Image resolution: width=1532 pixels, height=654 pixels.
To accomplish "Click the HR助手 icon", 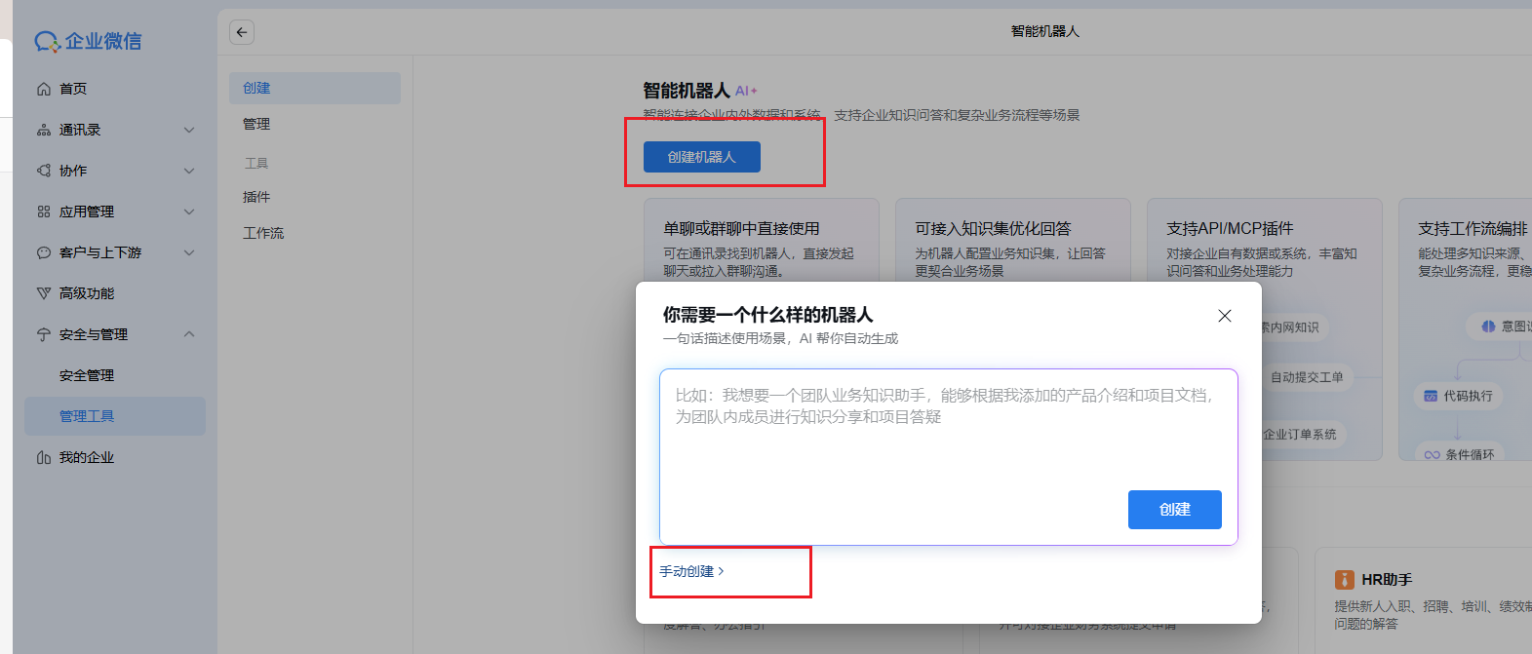I will tap(1344, 580).
